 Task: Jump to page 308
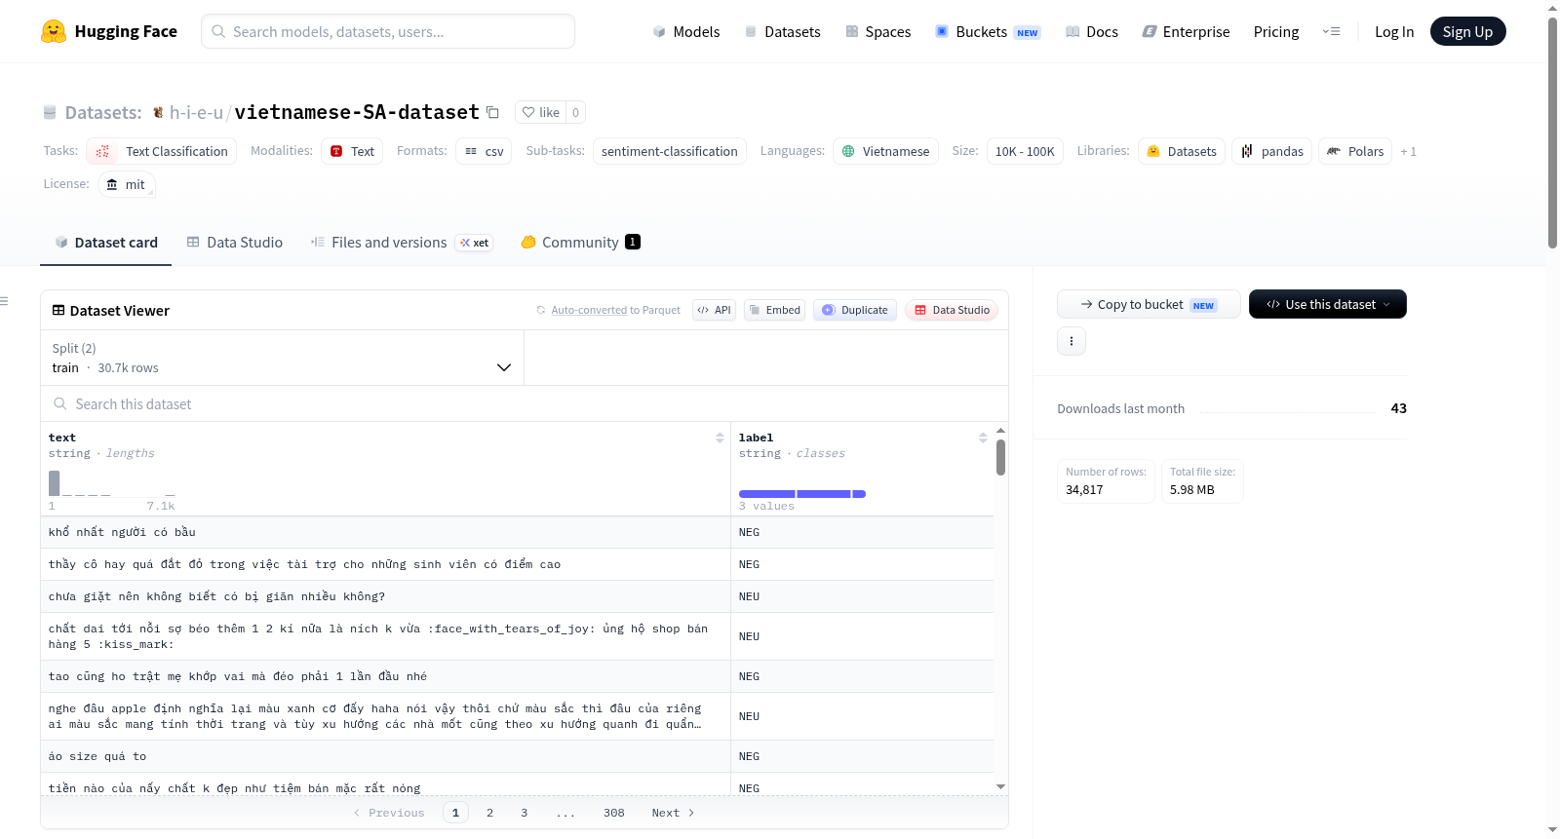(613, 813)
